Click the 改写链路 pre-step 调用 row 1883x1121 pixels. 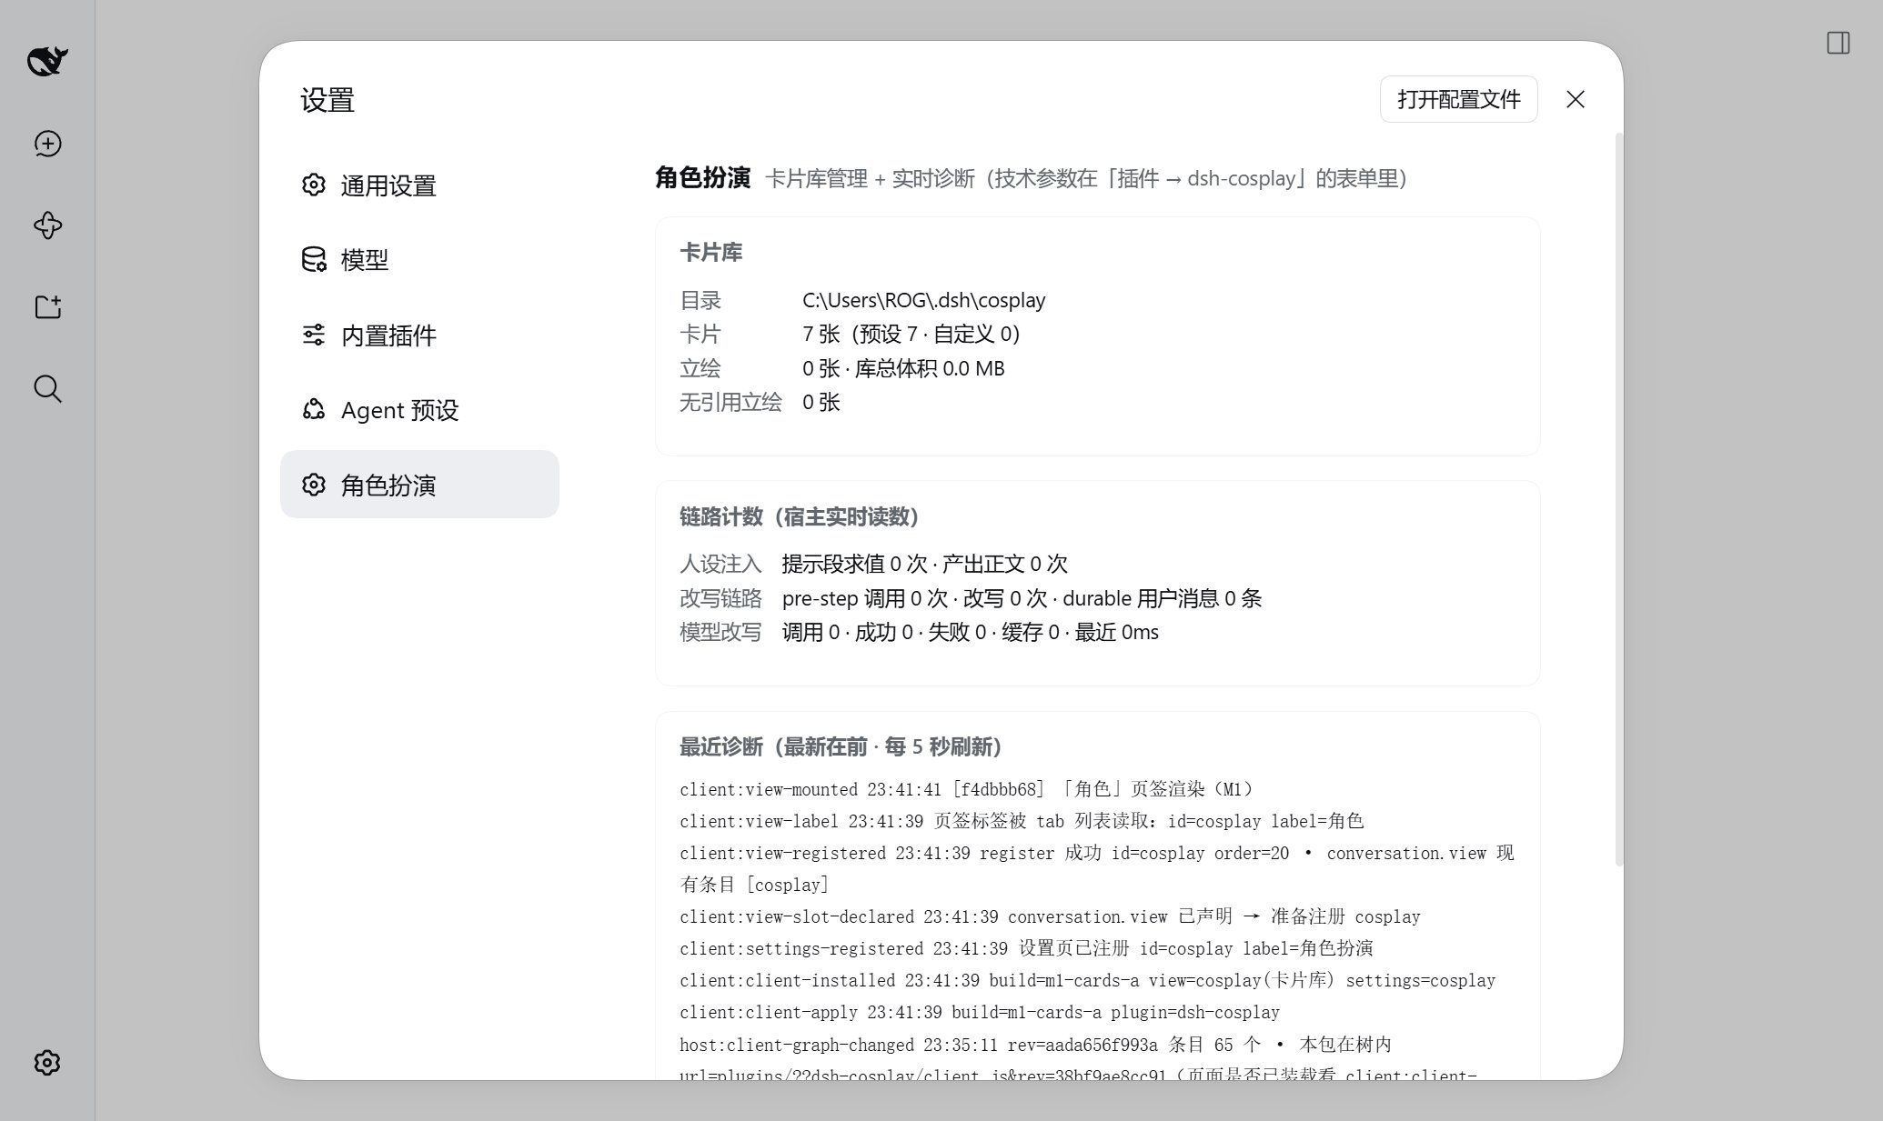971,598
